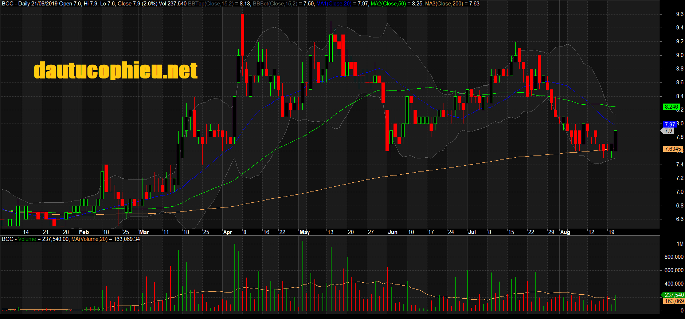
Task: Click the '14 date label in January
Action: tap(26, 232)
